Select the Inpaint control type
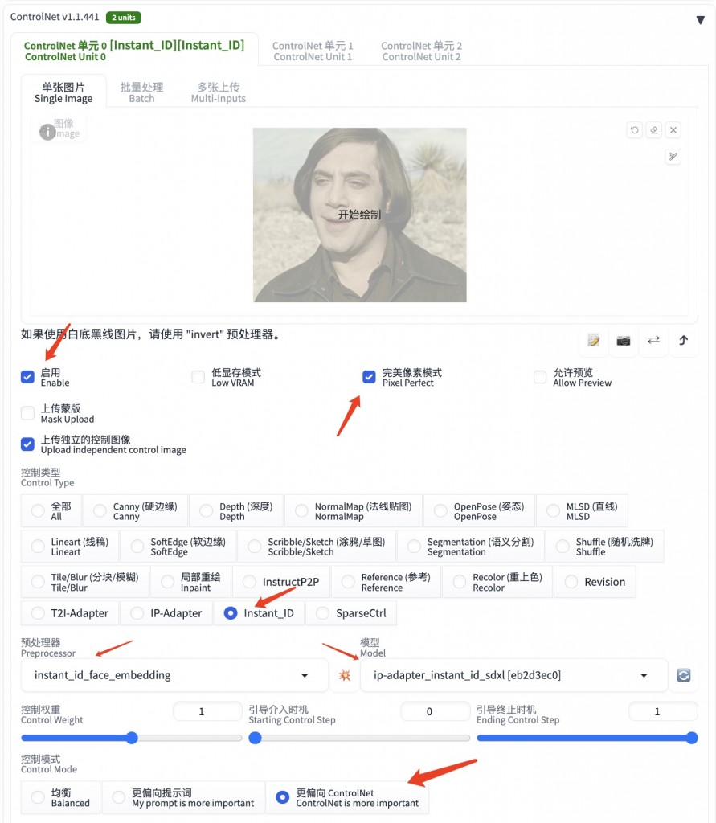The height and width of the screenshot is (823, 716). tap(191, 582)
